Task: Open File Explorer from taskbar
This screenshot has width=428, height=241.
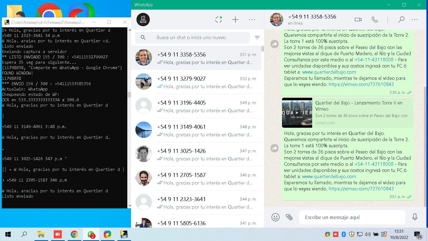Action: point(41,235)
